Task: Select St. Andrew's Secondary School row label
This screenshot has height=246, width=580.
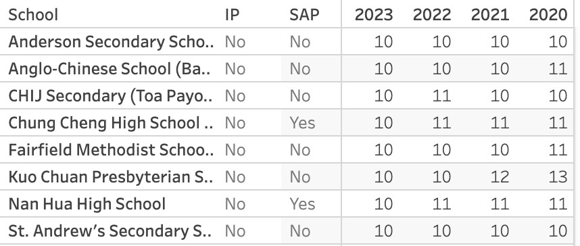Action: (110, 231)
